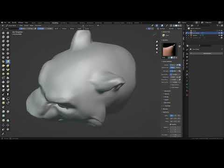Toggle visibility eye of selected outliner object
The height and width of the screenshot is (168, 224).
(x=219, y=33)
